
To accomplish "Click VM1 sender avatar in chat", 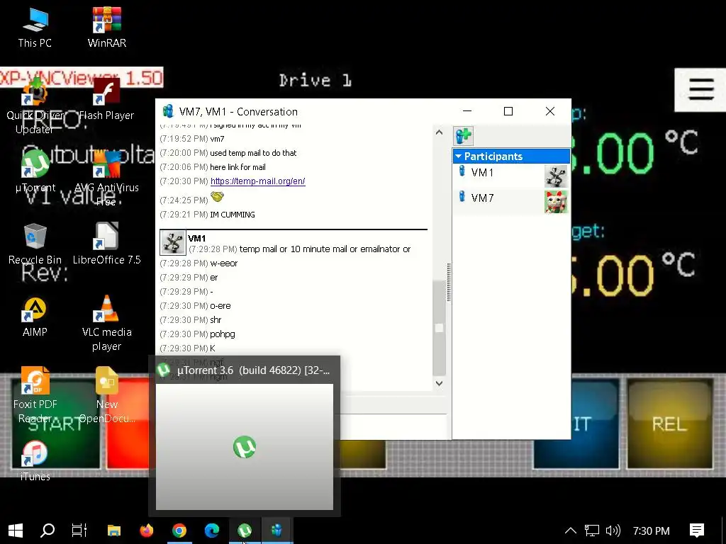I will (x=173, y=242).
